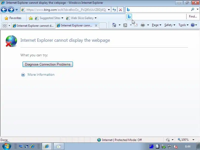This screenshot has width=200, height=150.
Task: Go forward with the Forward arrow button
Action: (x=11, y=10)
